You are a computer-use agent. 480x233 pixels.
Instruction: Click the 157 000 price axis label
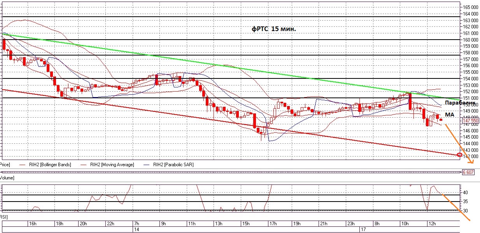pyautogui.click(x=470, y=59)
